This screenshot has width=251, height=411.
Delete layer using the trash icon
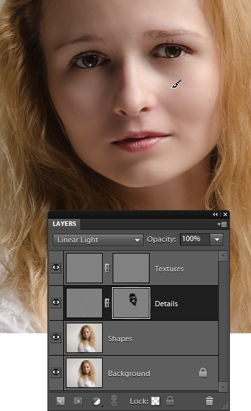[209, 400]
